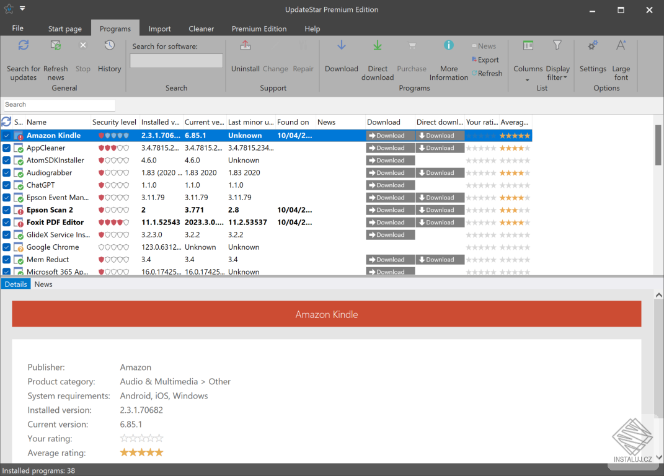Uncheck the AppCleaner checkbox
The image size is (664, 476).
[7, 148]
